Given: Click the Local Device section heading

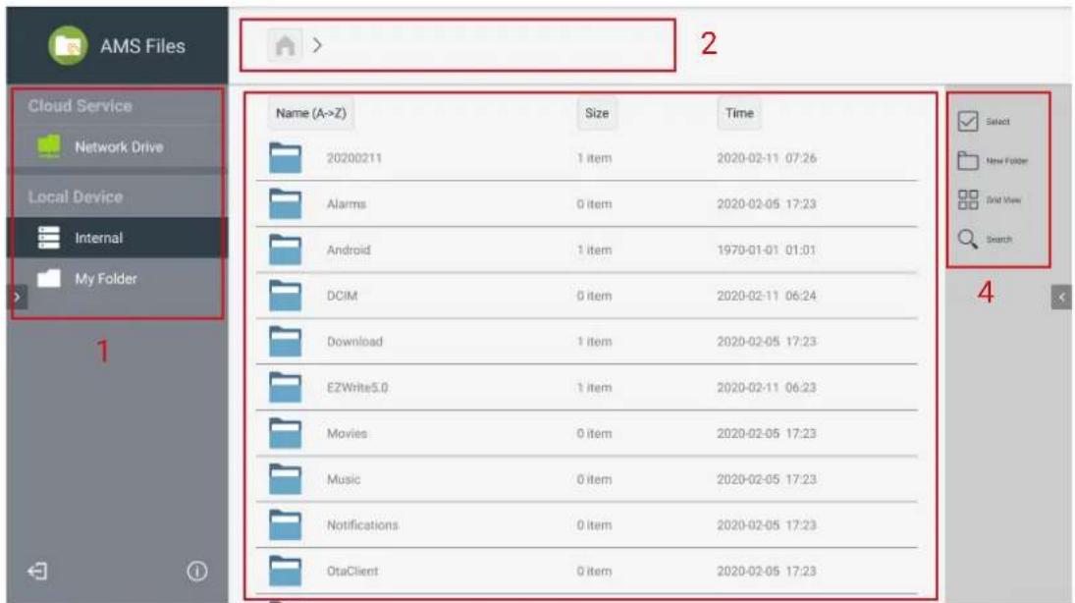Looking at the screenshot, I should click(x=76, y=196).
